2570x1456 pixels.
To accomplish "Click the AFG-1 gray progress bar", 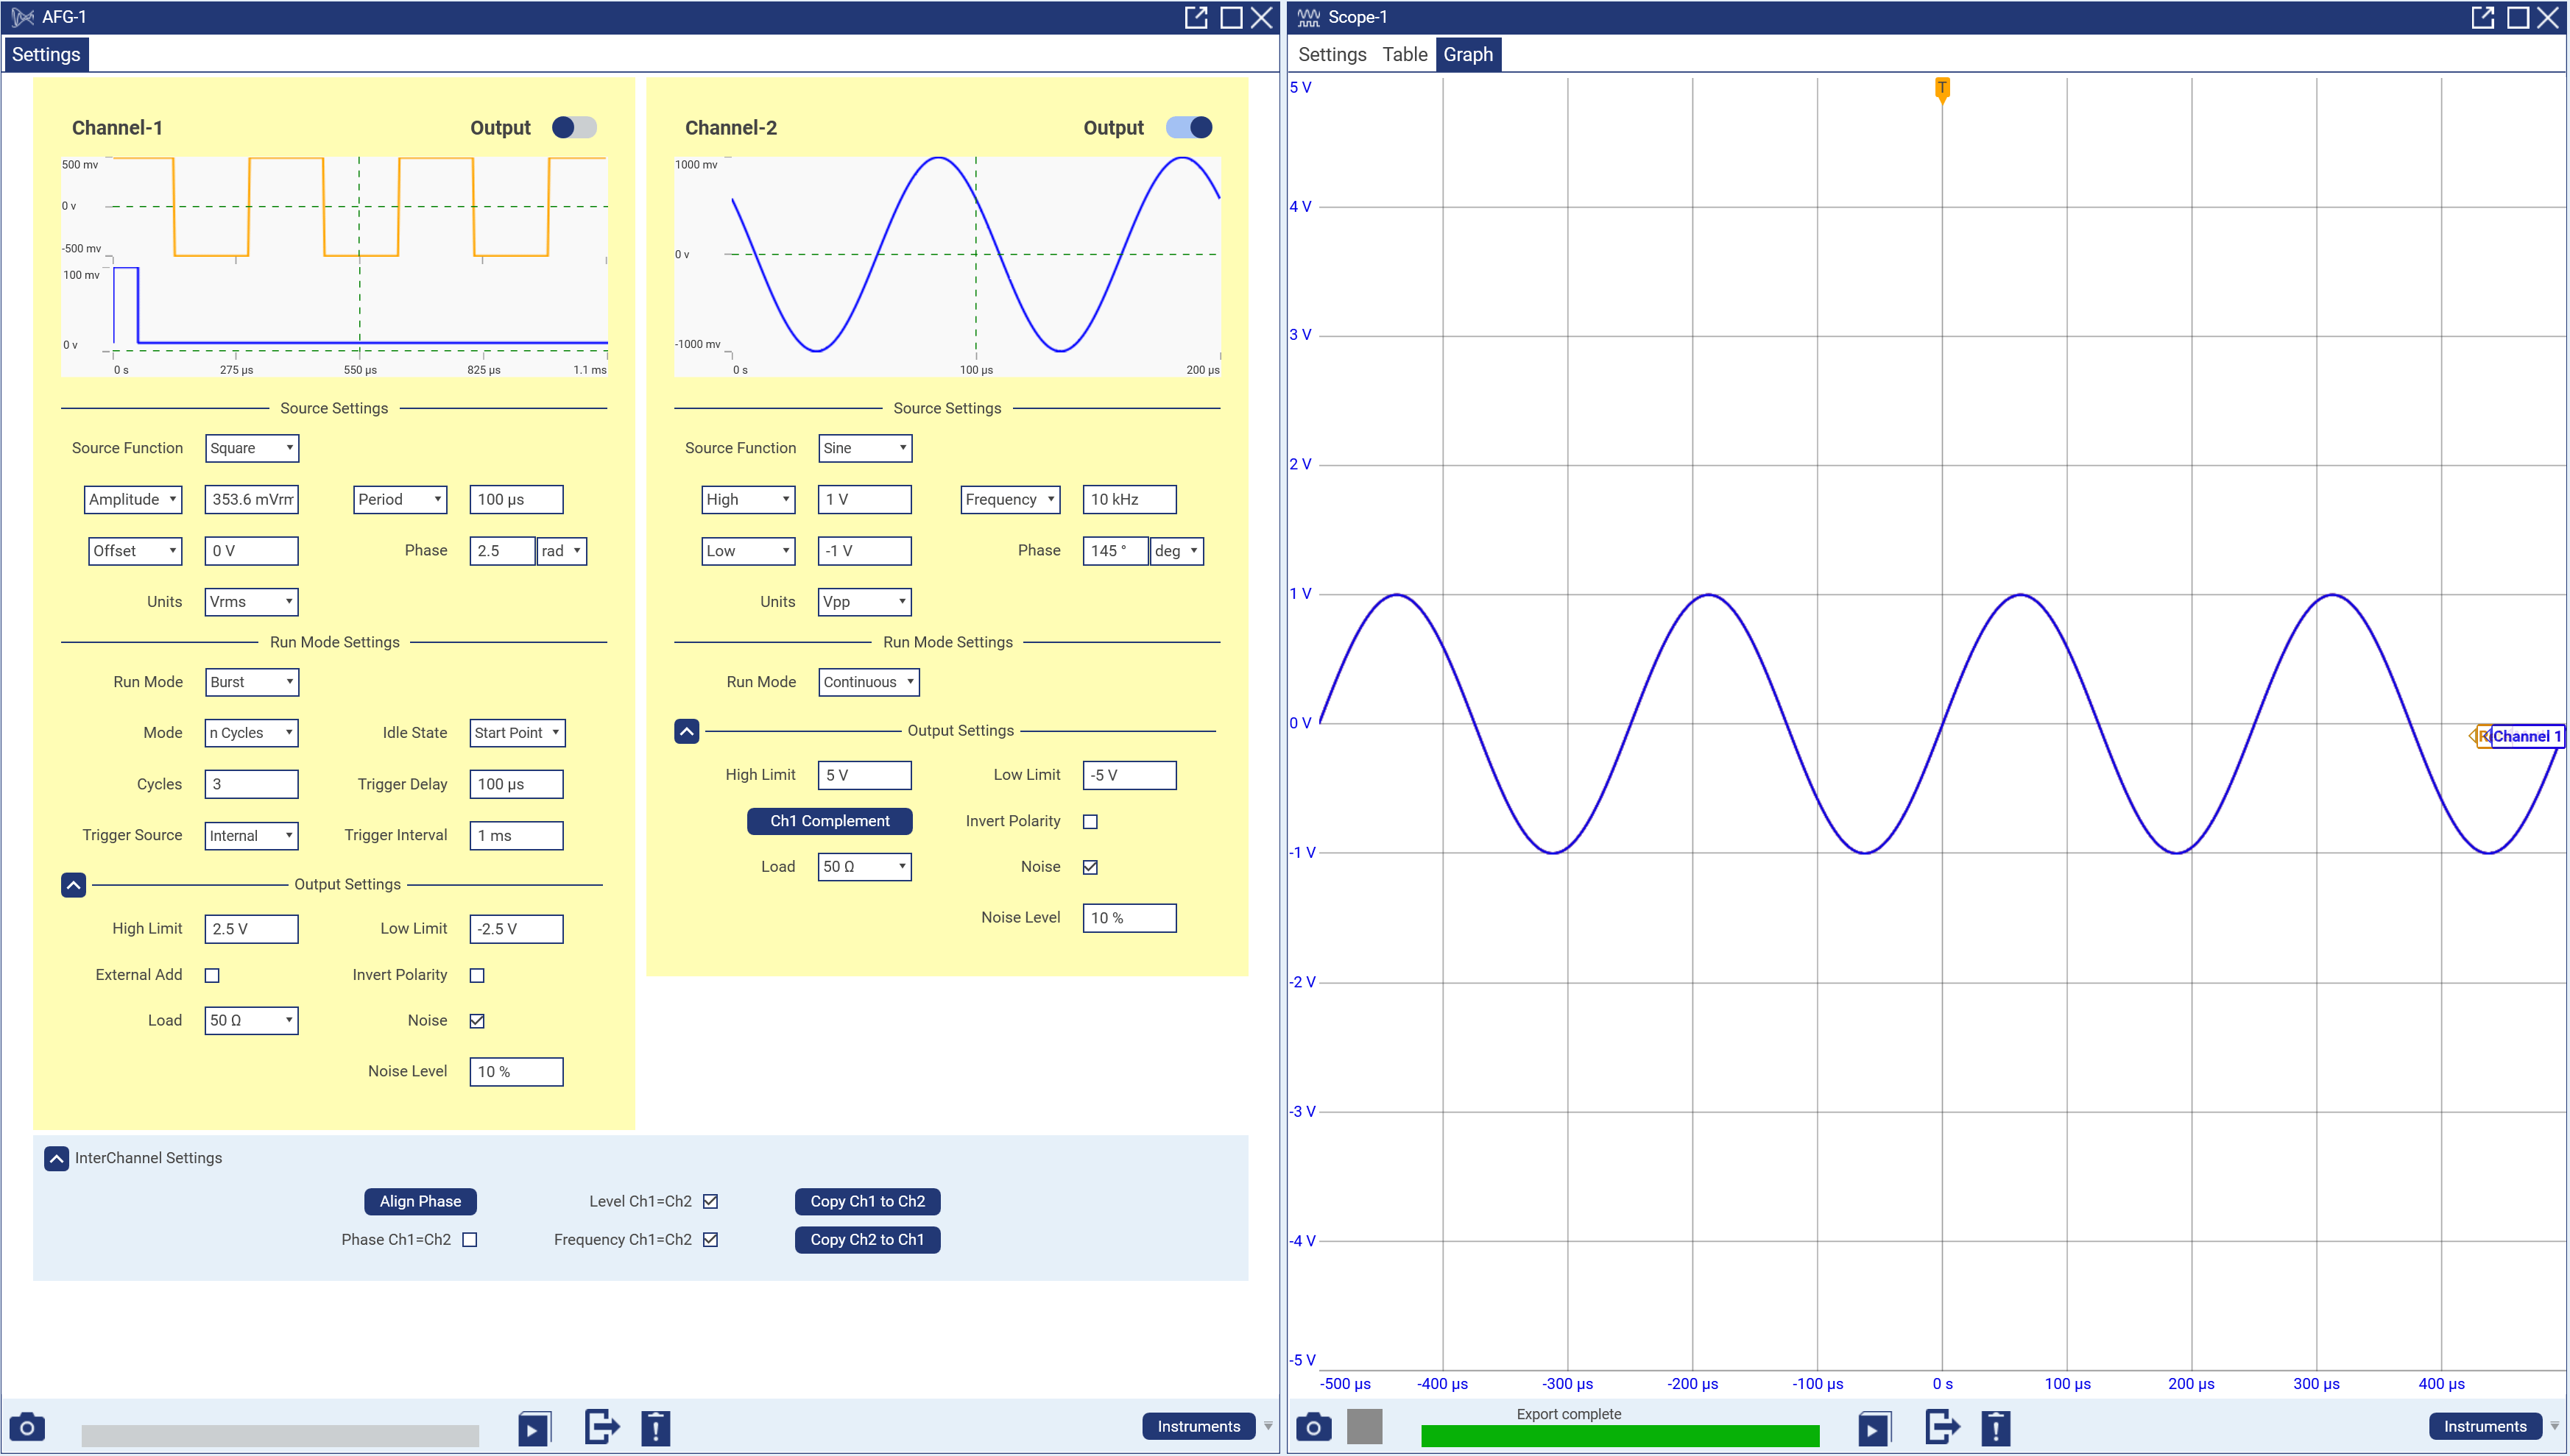I will coord(280,1436).
